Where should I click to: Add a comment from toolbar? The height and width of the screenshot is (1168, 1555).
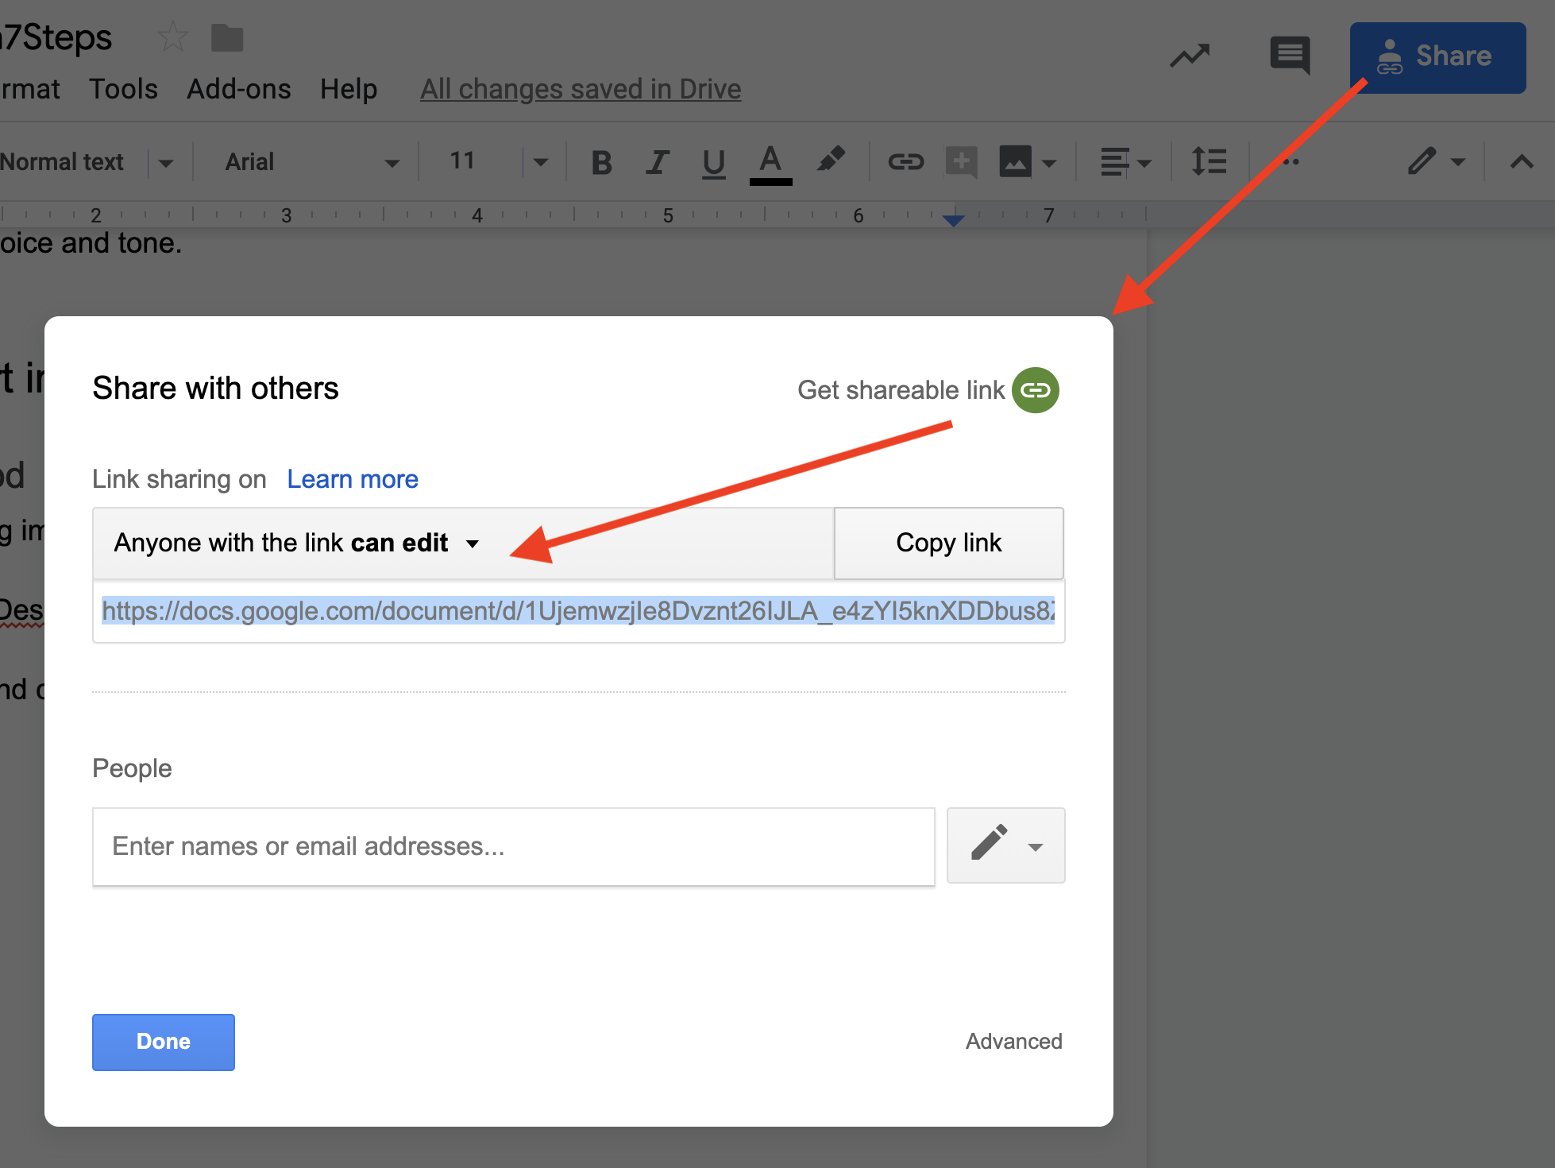[961, 162]
